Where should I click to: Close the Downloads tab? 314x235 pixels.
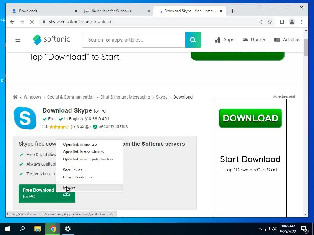click(x=76, y=11)
